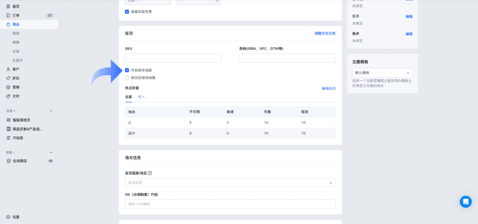Launch the 尺码表 size chart icon
This screenshot has height=224, width=478.
tap(8, 138)
